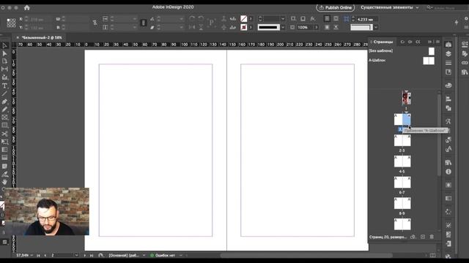Click the GPU lightning bolt icon

click(457, 23)
